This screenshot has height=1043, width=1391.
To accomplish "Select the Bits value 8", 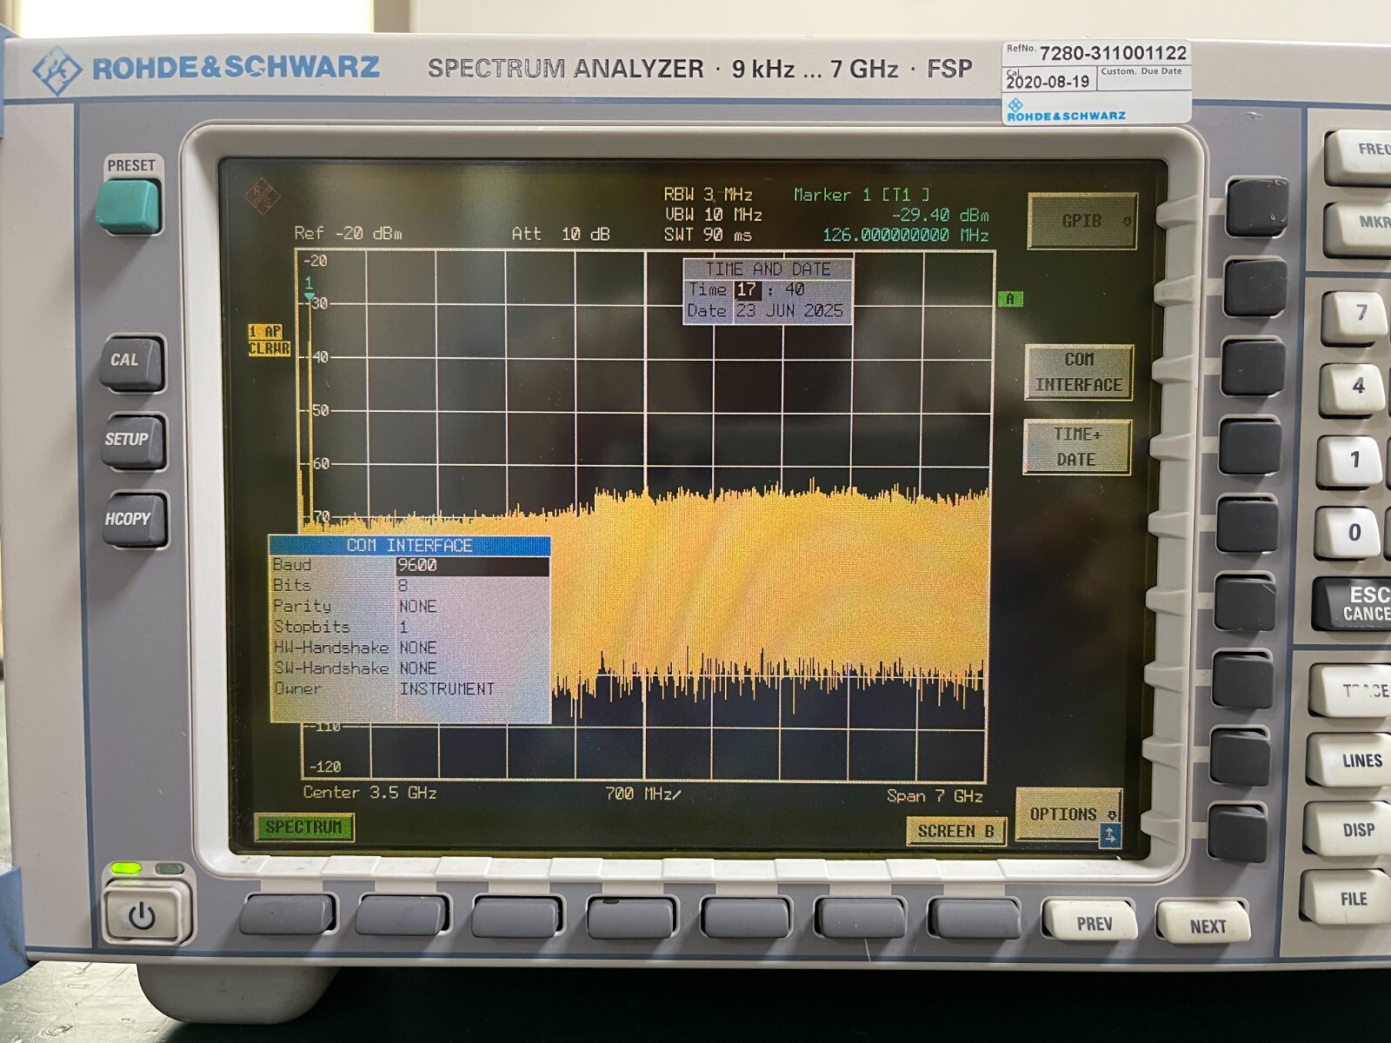I will [403, 586].
